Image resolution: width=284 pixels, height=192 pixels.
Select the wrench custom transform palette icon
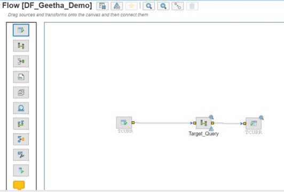[21, 155]
